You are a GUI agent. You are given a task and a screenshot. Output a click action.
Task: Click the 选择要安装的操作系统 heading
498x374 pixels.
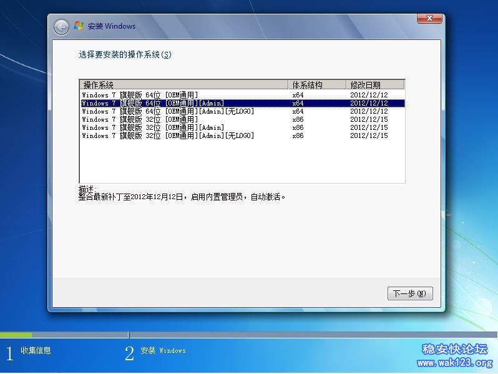pos(125,55)
